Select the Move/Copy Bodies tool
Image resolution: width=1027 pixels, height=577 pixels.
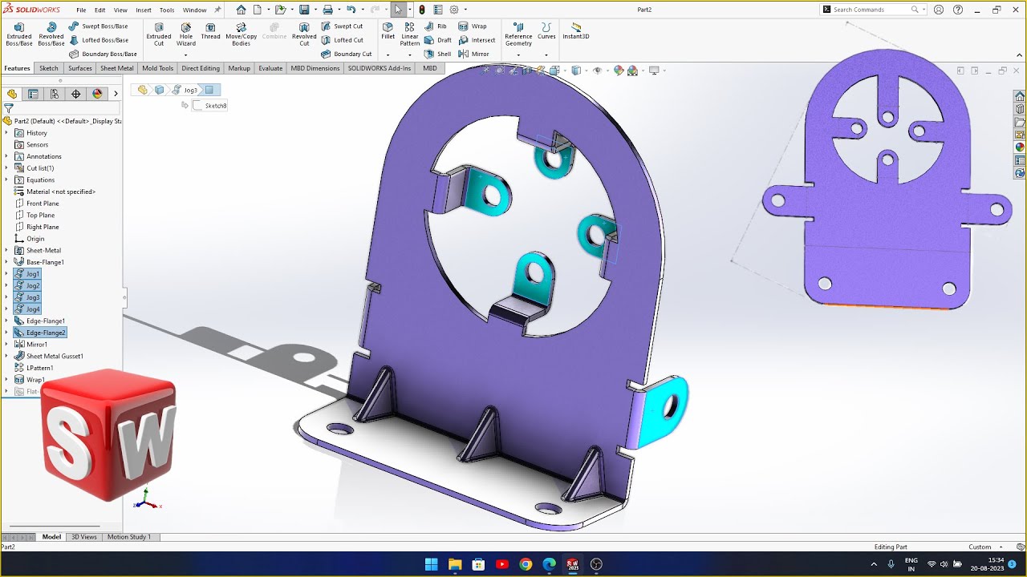[242, 34]
